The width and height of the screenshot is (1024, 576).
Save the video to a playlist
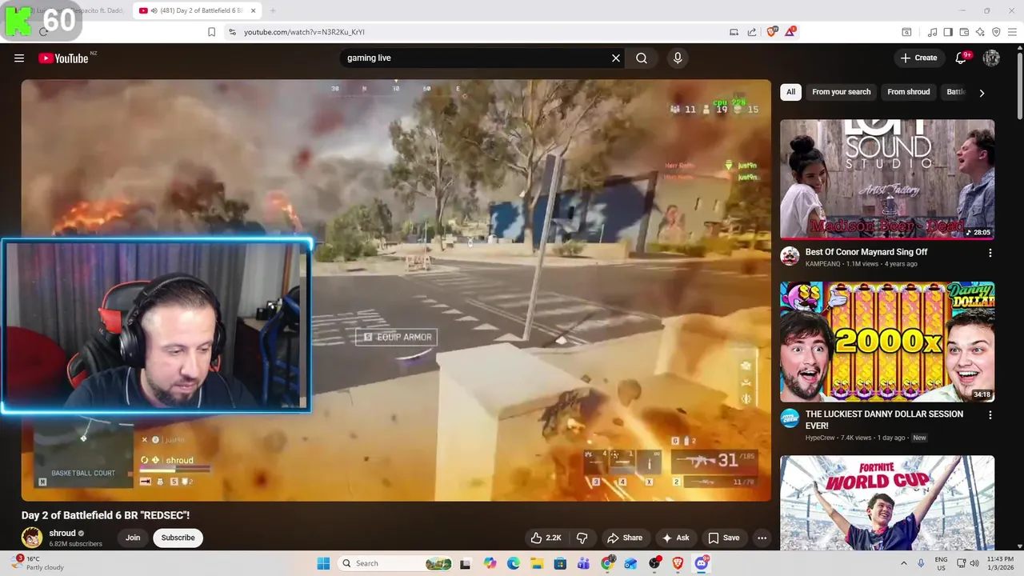[x=724, y=538]
